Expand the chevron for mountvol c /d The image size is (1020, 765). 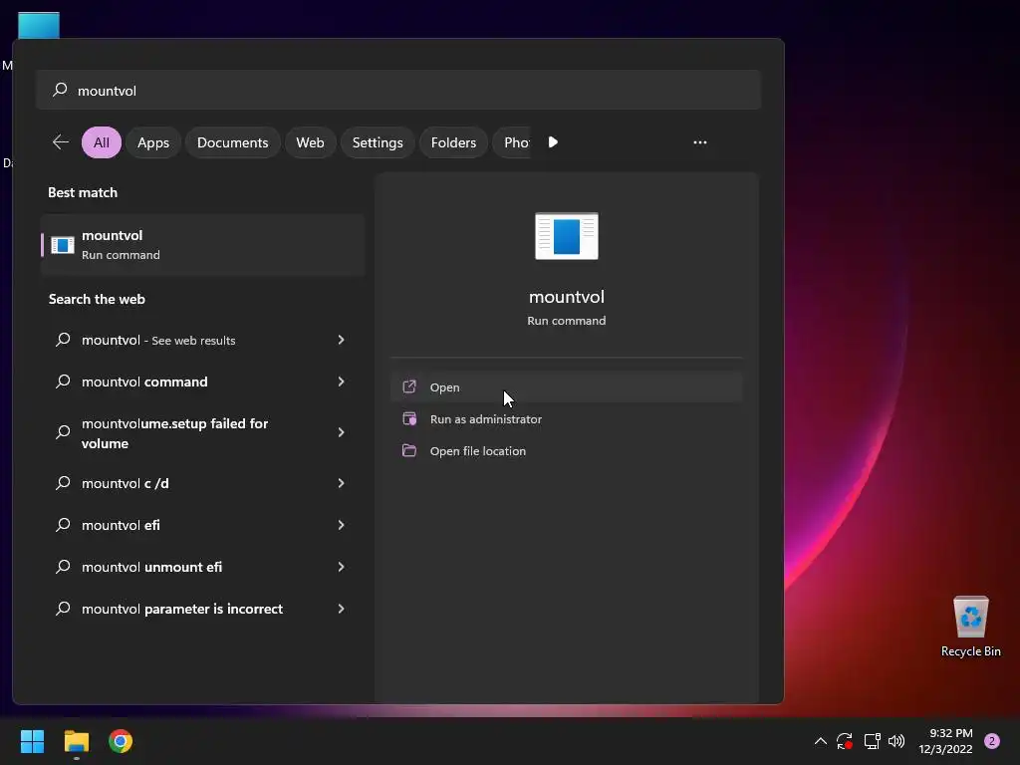pos(341,483)
